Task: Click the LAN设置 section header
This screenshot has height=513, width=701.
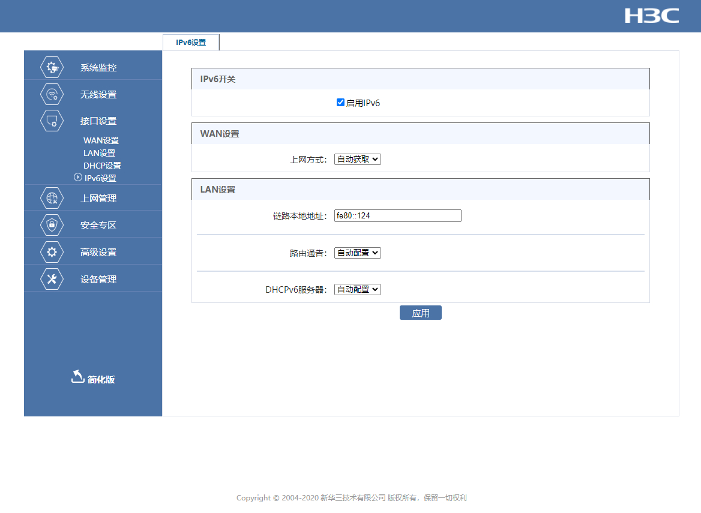Action: pos(421,190)
